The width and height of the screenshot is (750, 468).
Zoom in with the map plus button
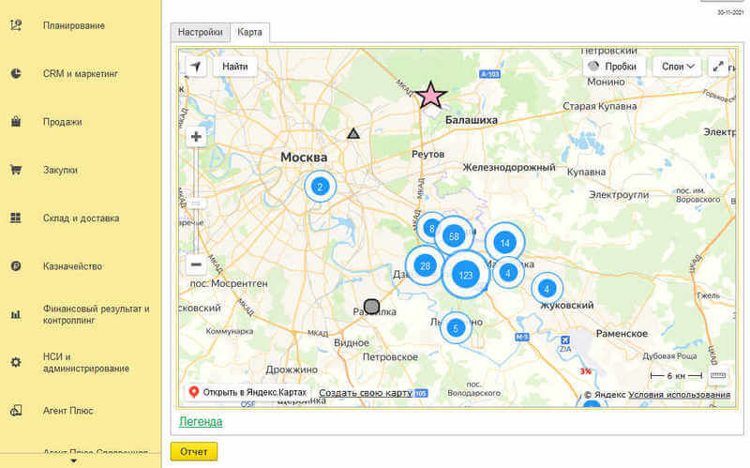coord(196,137)
